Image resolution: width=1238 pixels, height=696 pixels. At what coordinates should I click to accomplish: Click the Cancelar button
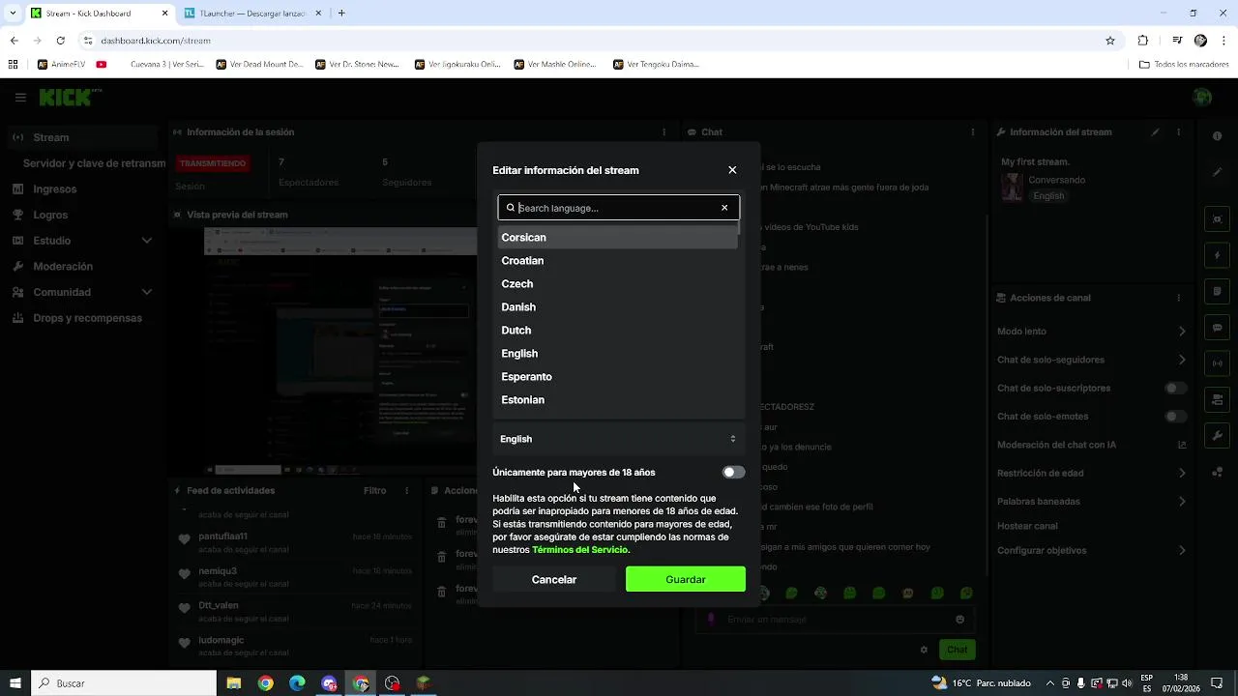click(554, 579)
